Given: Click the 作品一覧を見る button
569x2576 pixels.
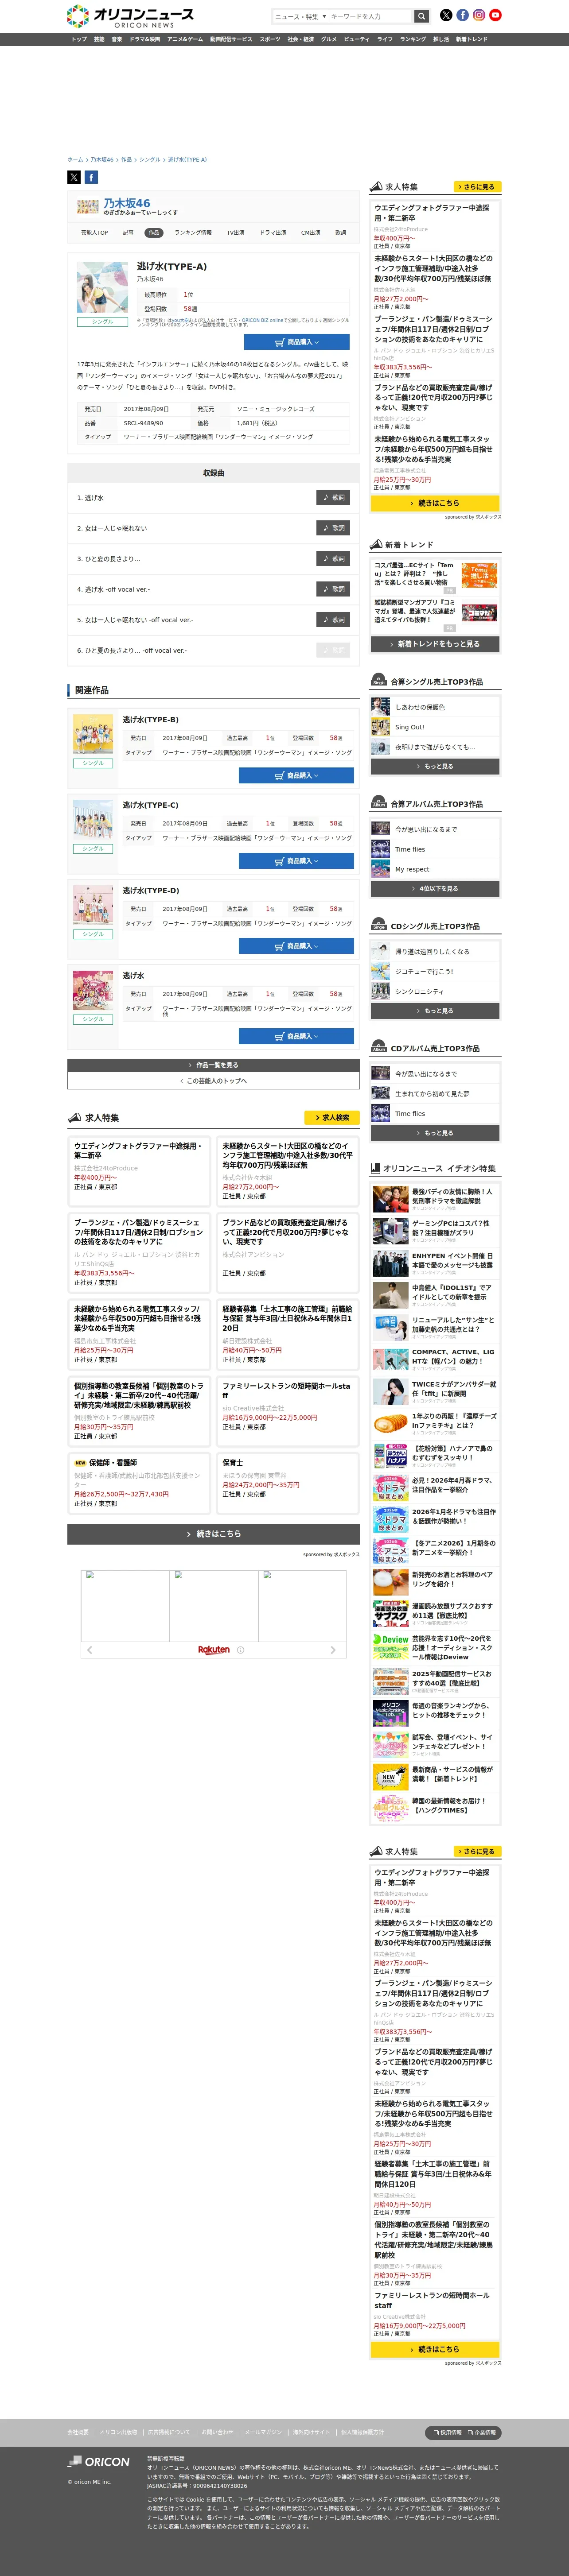Looking at the screenshot, I should [x=214, y=1065].
